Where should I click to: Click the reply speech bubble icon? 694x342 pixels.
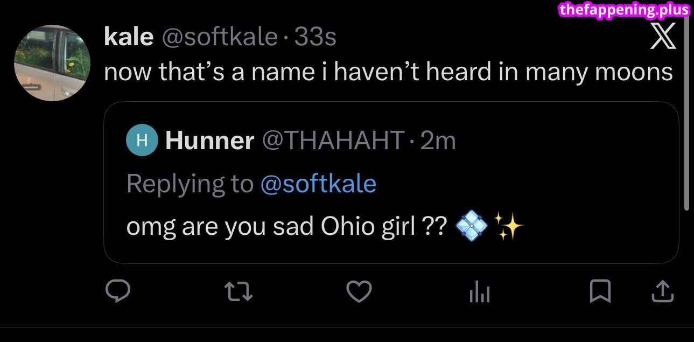pyautogui.click(x=117, y=292)
